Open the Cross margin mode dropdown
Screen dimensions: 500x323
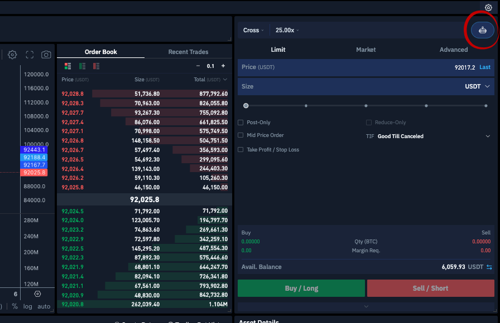point(254,30)
